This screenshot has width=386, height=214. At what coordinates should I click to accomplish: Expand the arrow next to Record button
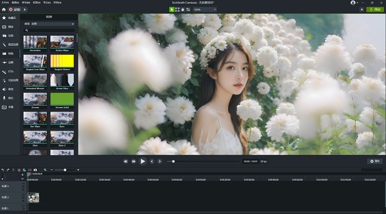[x=24, y=10]
